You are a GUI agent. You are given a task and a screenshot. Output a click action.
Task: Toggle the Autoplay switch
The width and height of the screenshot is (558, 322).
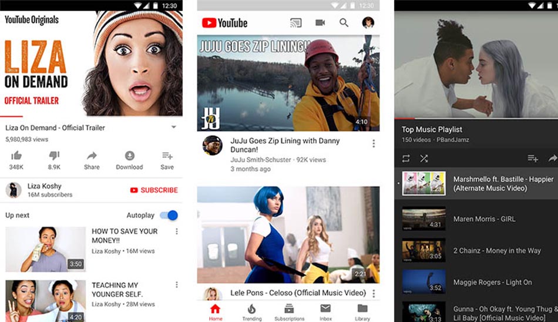point(169,215)
